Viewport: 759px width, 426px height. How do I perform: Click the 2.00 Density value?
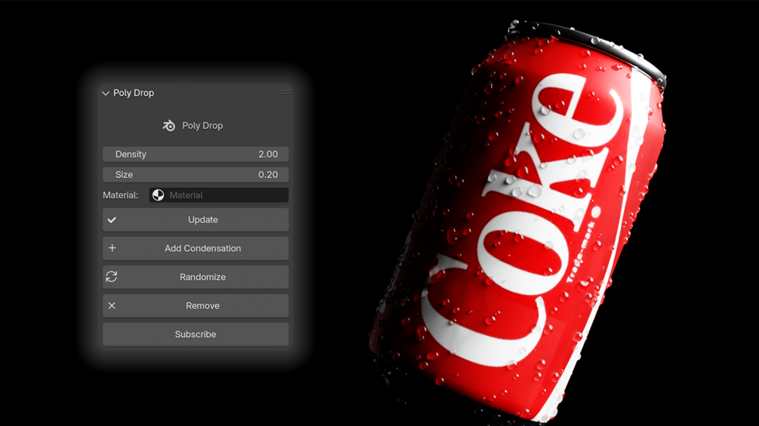pos(268,154)
